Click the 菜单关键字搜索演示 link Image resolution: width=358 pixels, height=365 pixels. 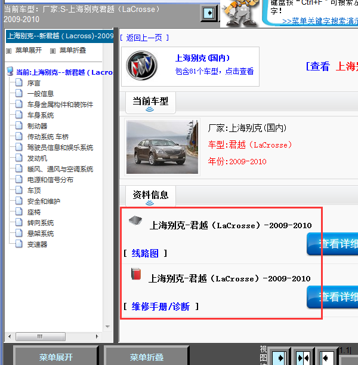320,21
